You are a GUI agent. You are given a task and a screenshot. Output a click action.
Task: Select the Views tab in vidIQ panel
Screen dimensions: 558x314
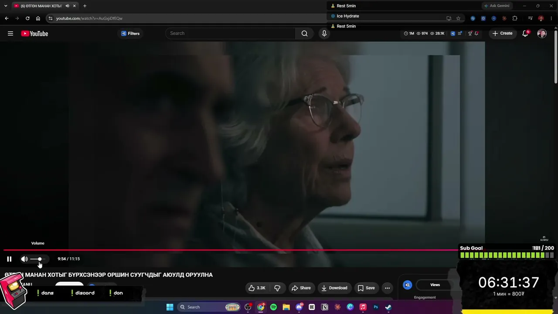[435, 285]
